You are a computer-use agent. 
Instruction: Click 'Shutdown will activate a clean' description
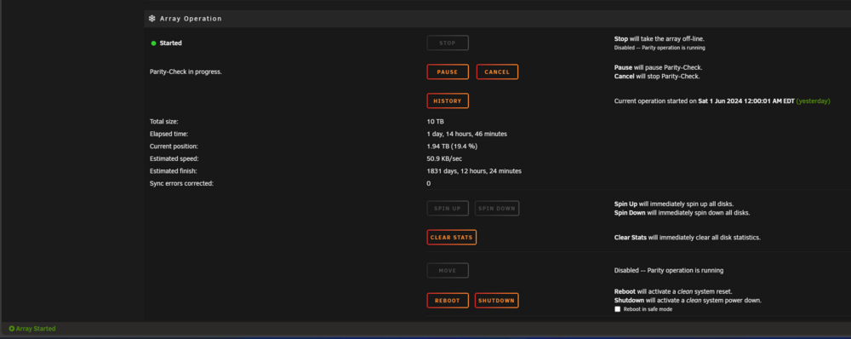(688, 301)
